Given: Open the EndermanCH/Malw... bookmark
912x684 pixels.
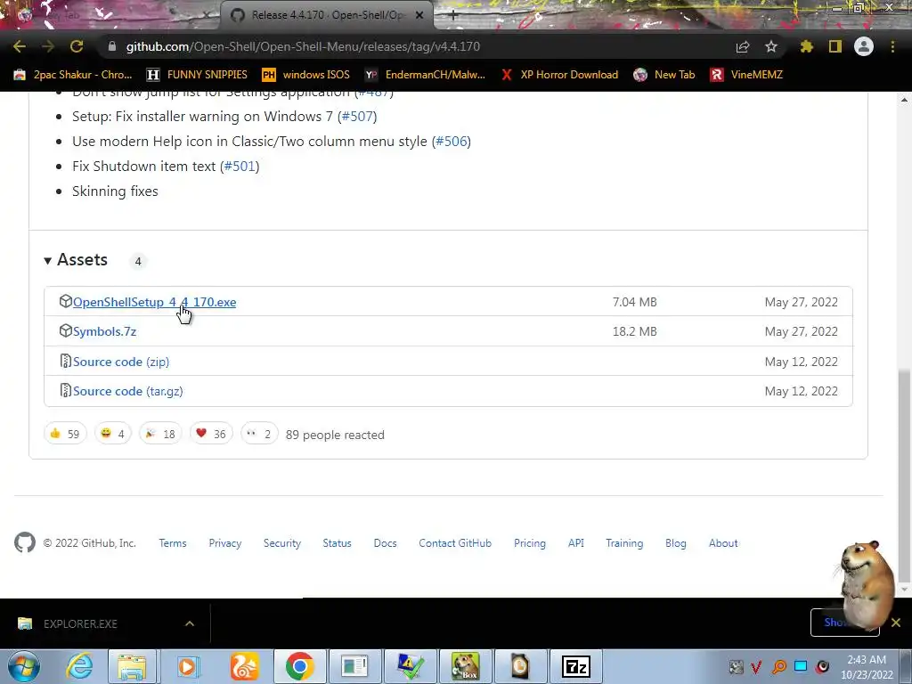Looking at the screenshot, I should point(425,75).
